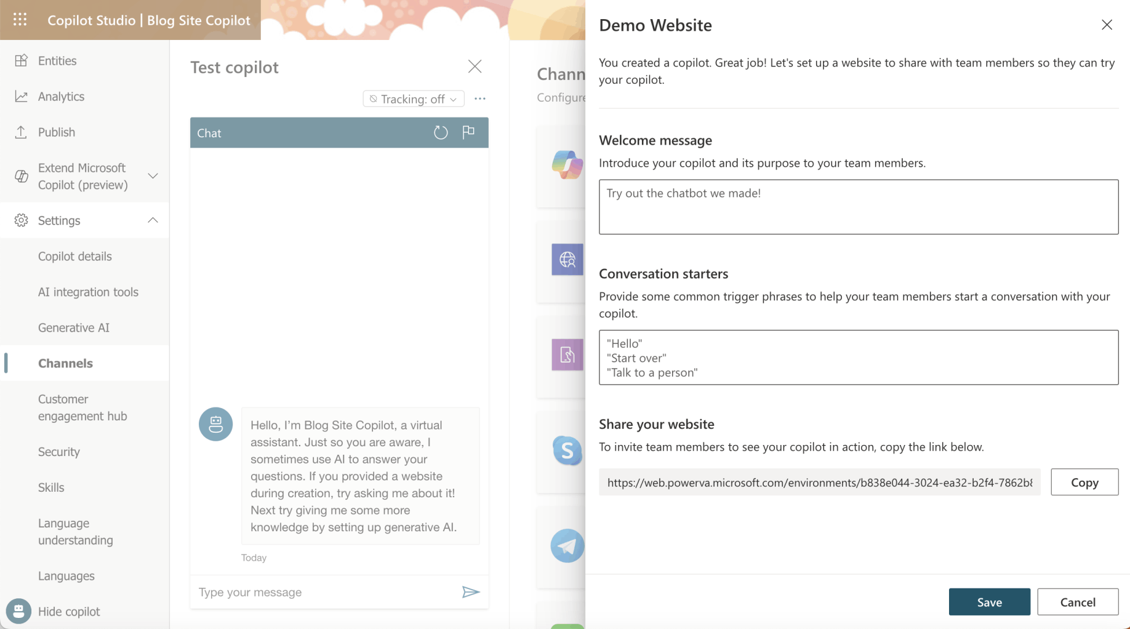Click the bot greeting message bubble
This screenshot has height=629, width=1130.
pos(360,476)
